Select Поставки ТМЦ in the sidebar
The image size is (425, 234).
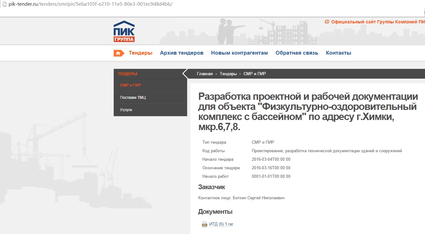(133, 98)
